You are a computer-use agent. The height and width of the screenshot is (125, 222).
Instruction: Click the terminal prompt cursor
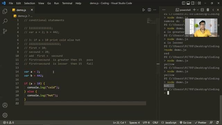pos(168,93)
